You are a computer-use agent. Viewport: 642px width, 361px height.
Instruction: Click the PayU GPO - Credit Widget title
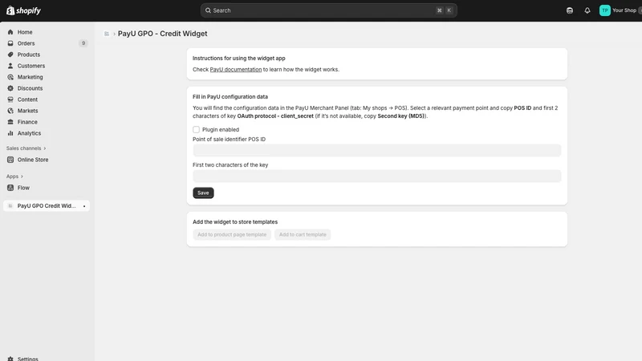pyautogui.click(x=163, y=34)
